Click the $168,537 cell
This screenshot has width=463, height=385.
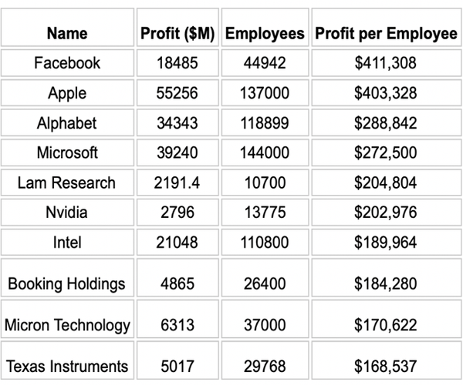(x=385, y=366)
